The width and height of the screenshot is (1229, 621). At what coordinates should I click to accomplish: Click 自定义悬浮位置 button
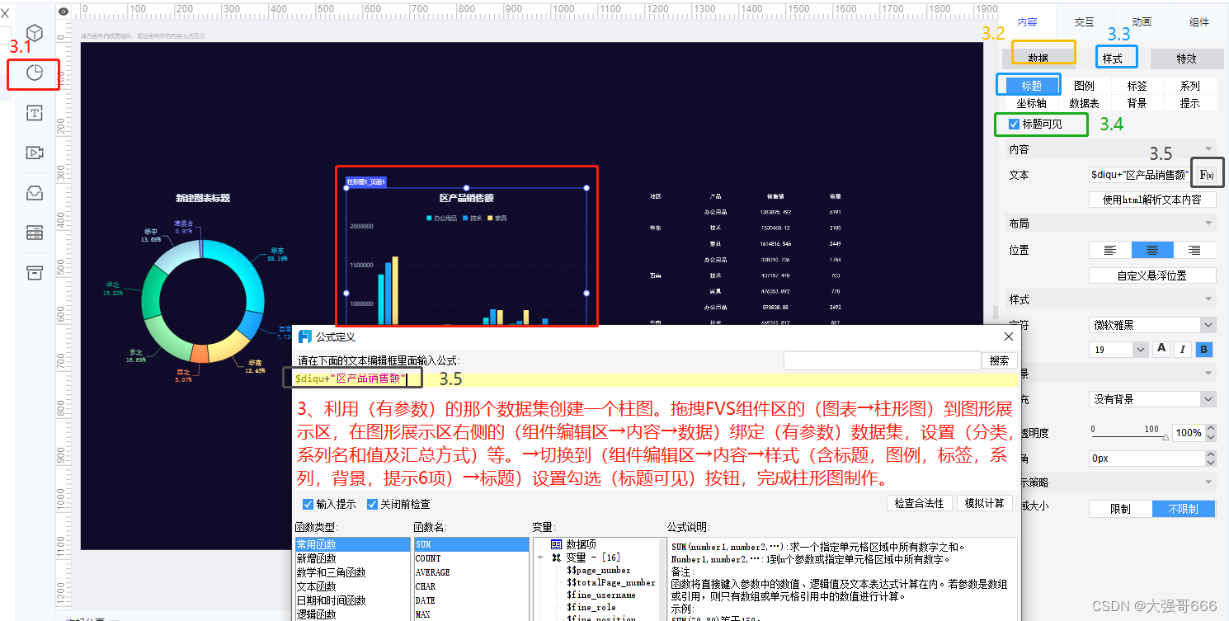pos(1152,275)
